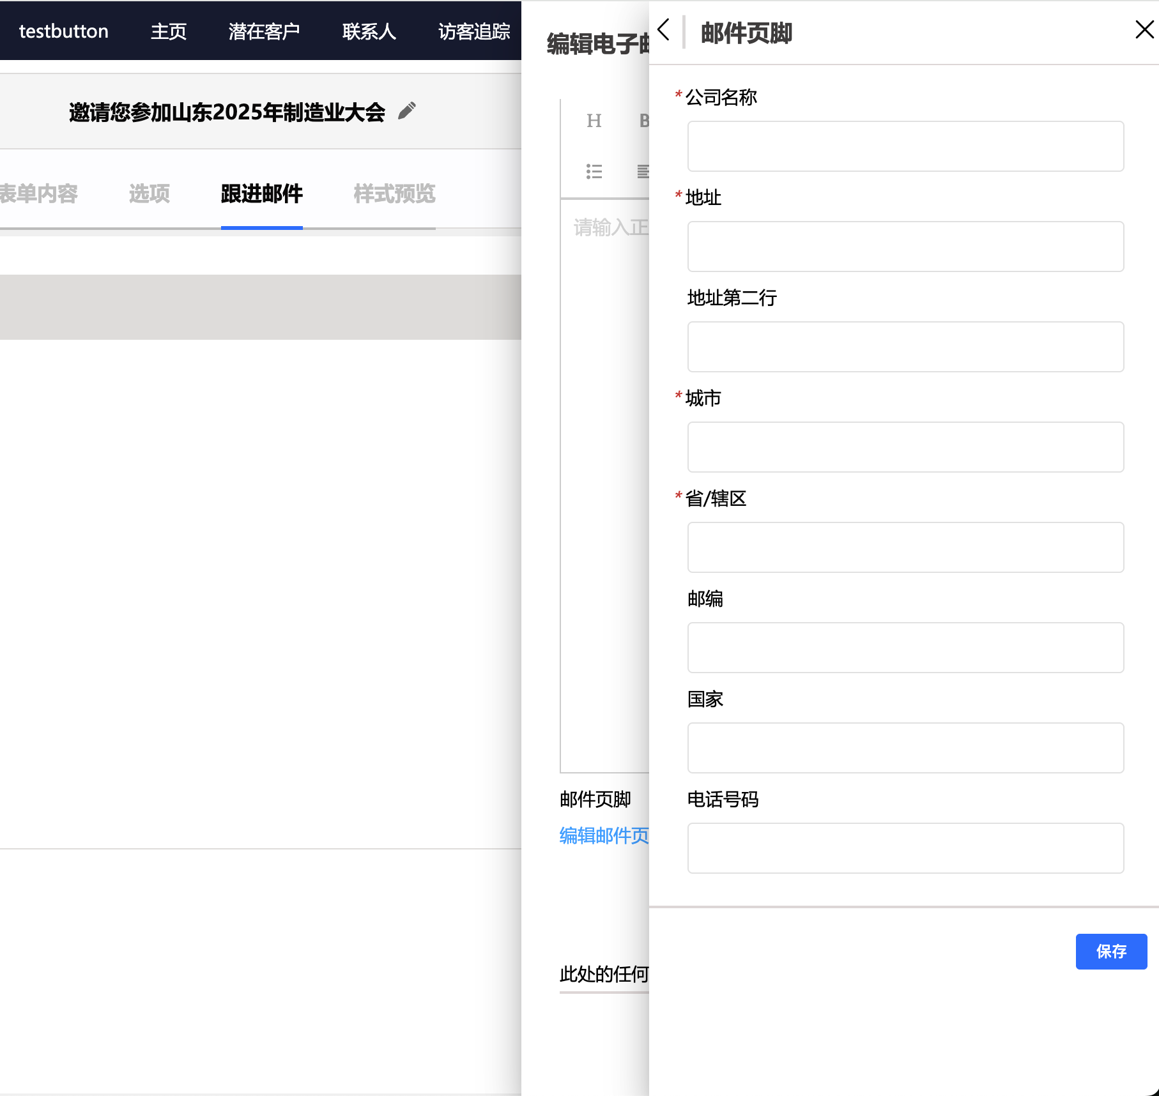Click the pencil icon to edit form title
The height and width of the screenshot is (1096, 1159).
[407, 111]
